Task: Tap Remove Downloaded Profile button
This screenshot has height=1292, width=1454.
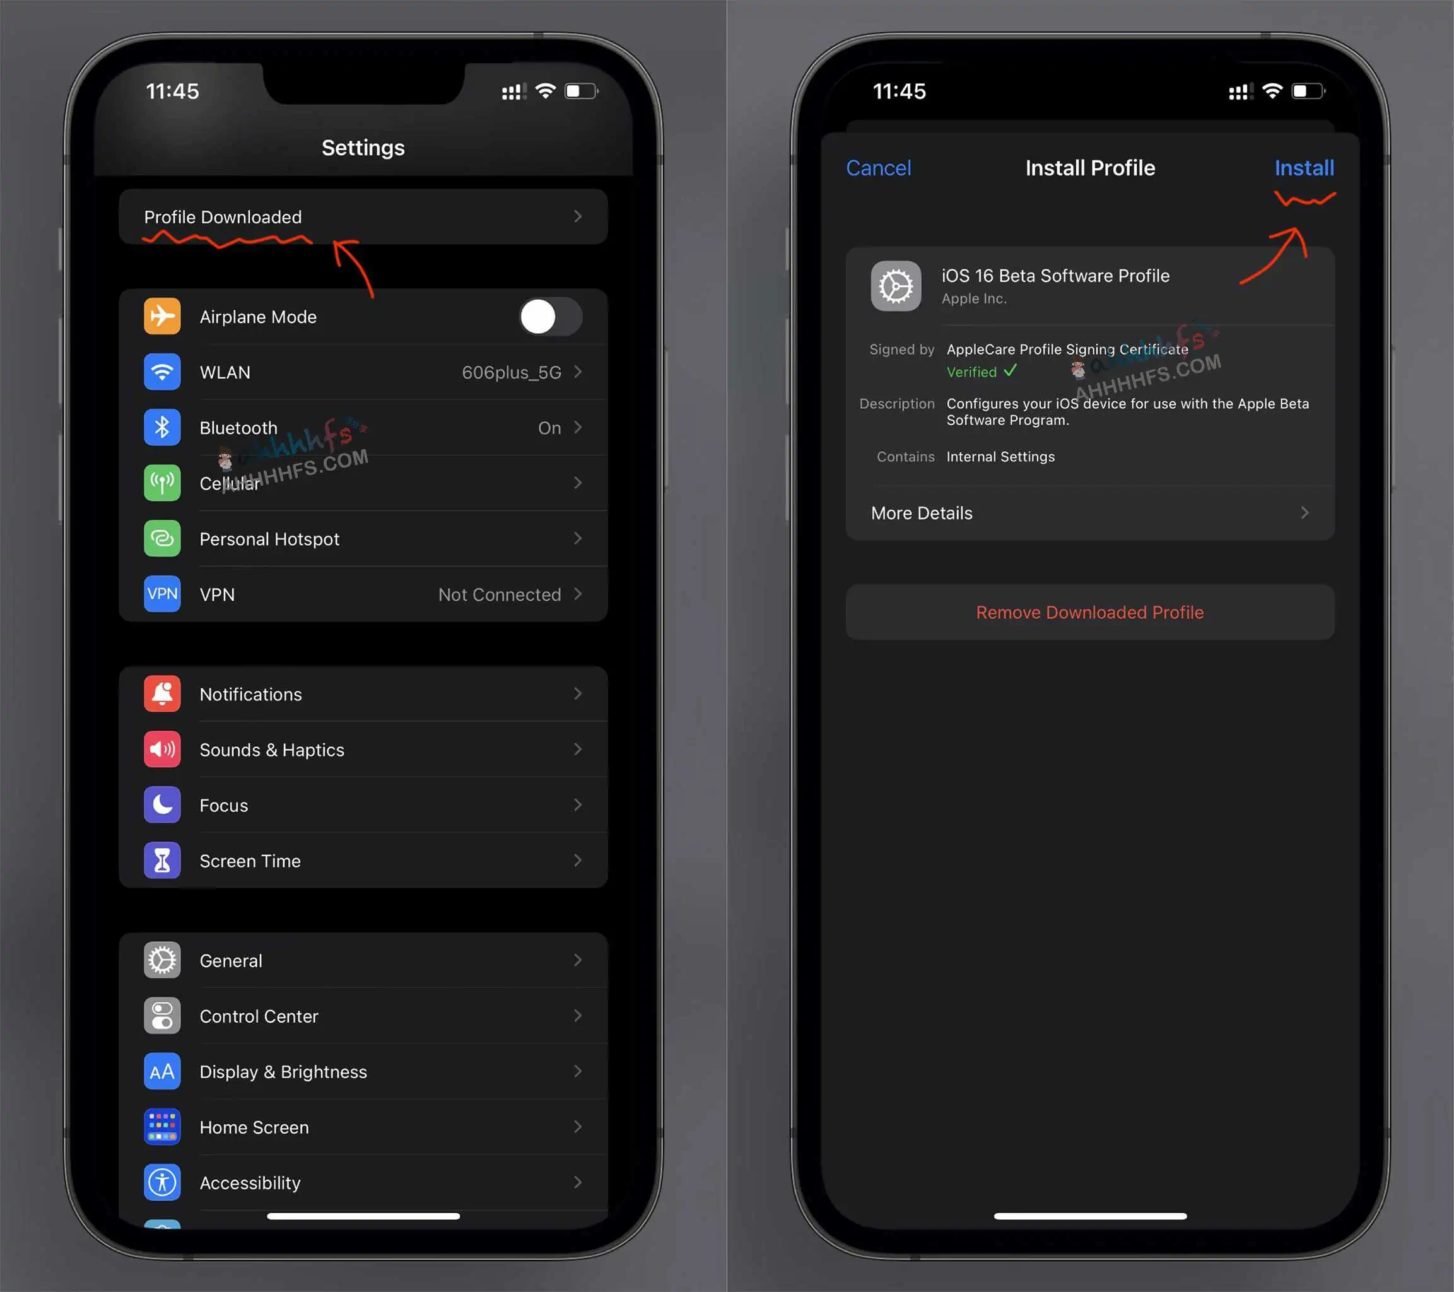Action: coord(1089,611)
